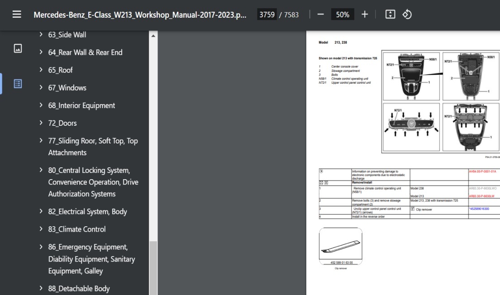Viewport: 500px width, 295px height.
Task: Expand the 63_Side Wall chevron
Action: coord(41,34)
